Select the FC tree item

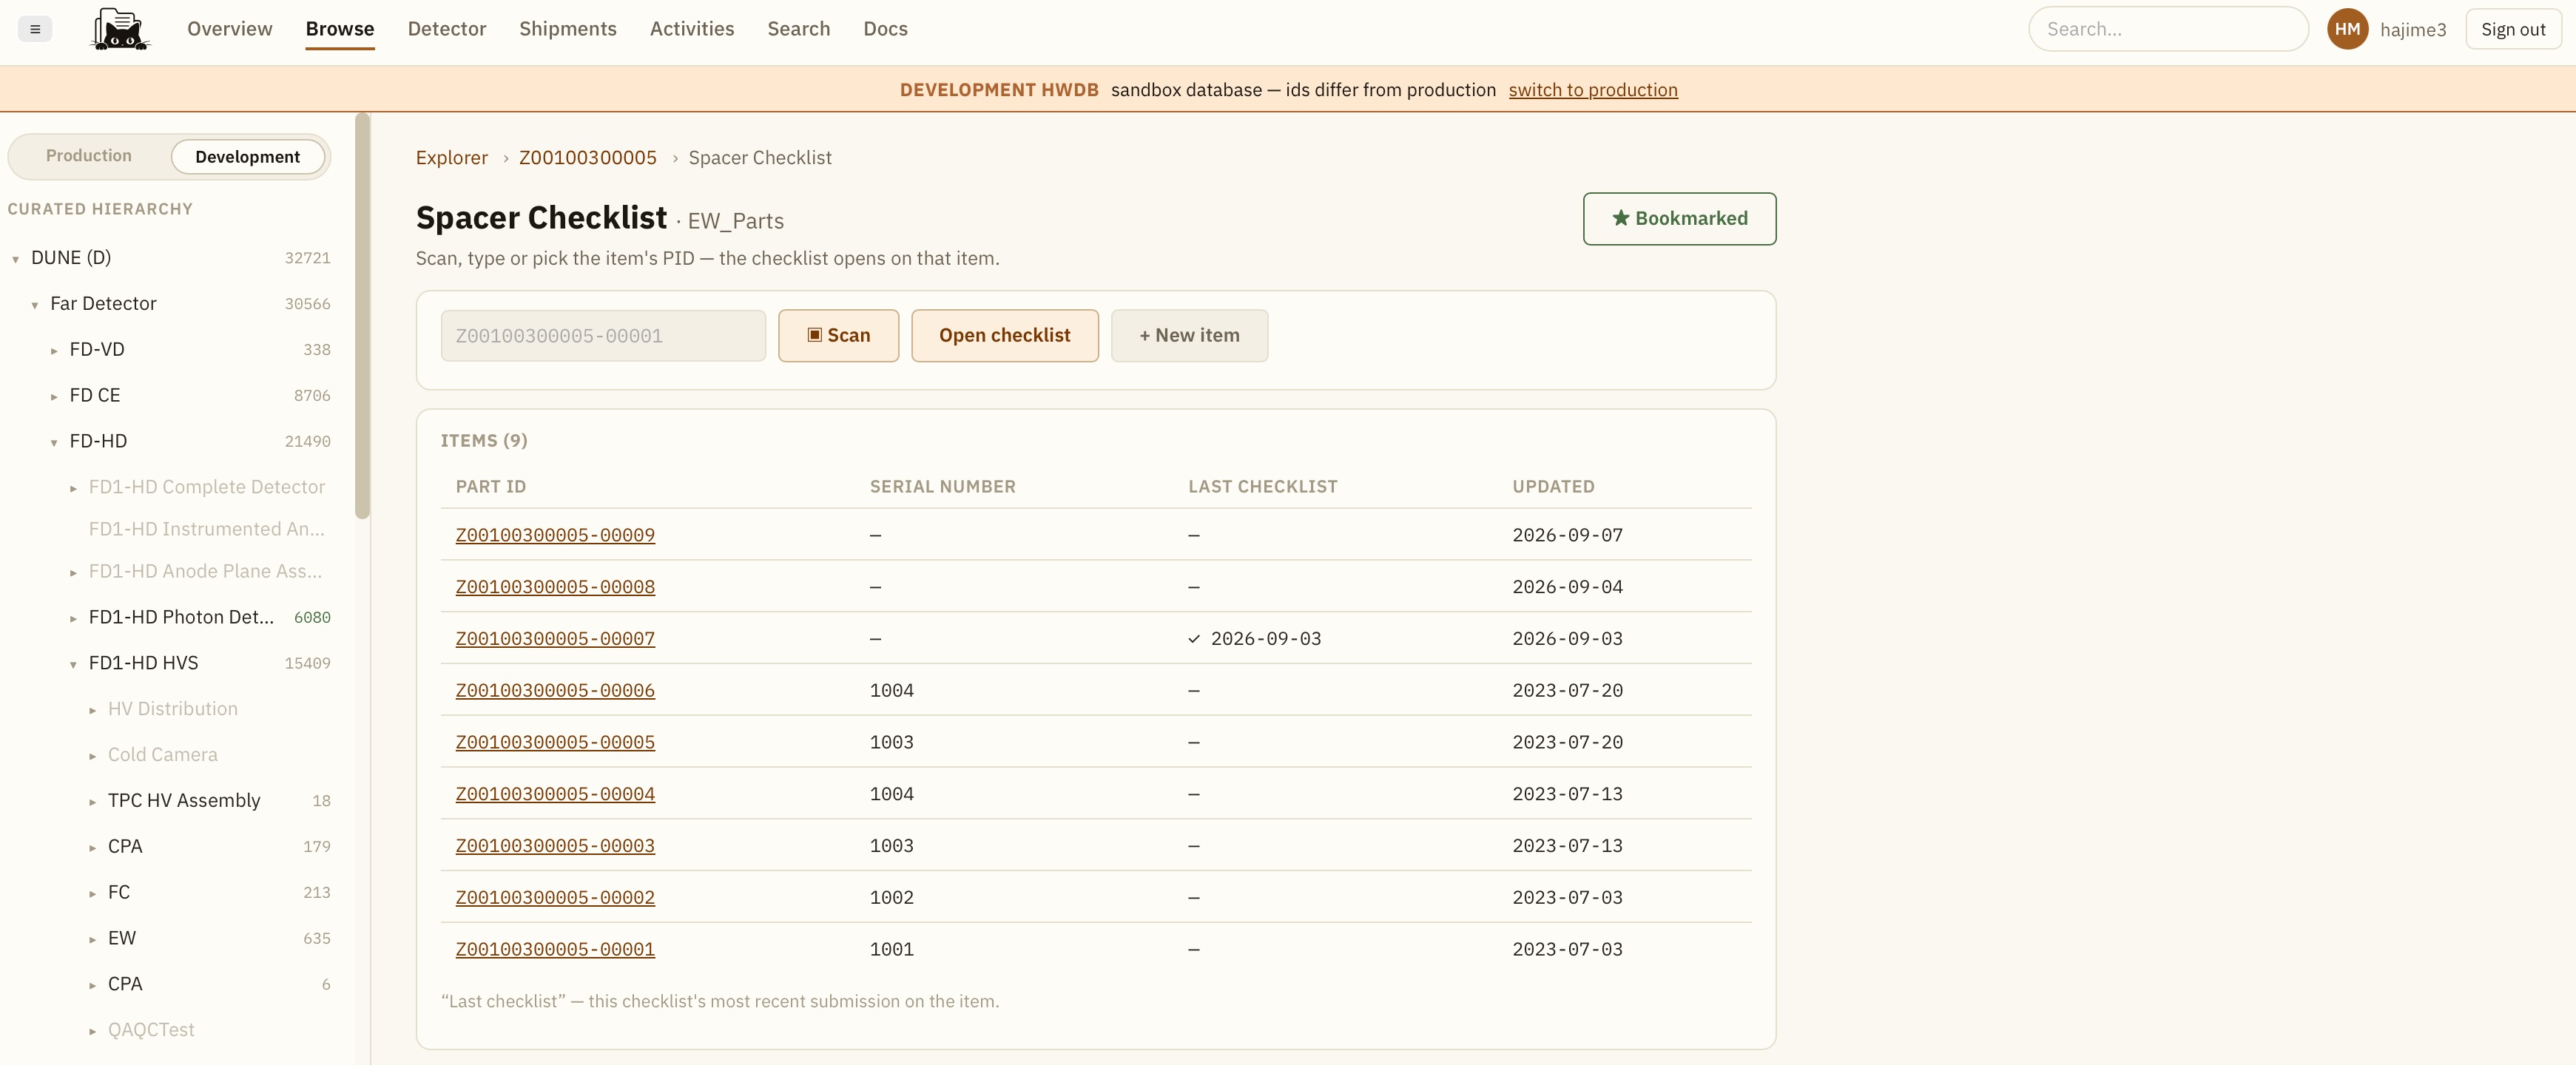click(119, 892)
